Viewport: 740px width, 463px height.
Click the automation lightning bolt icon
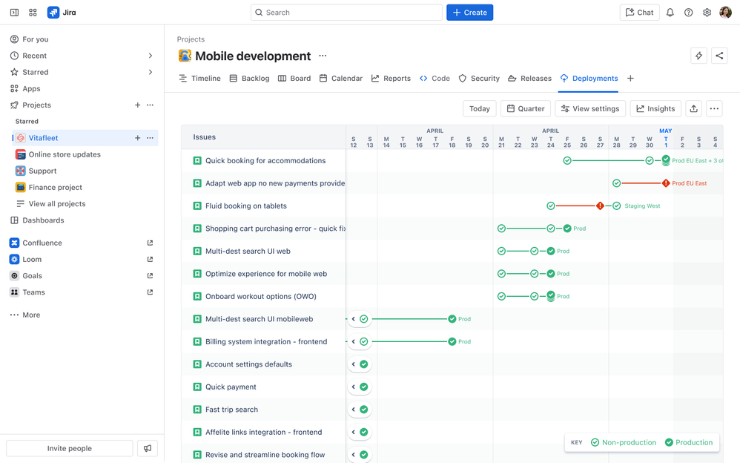click(x=698, y=56)
